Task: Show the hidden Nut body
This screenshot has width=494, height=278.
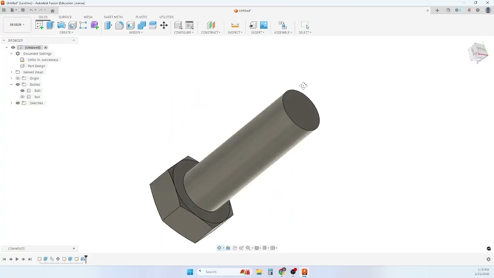Action: pos(22,97)
